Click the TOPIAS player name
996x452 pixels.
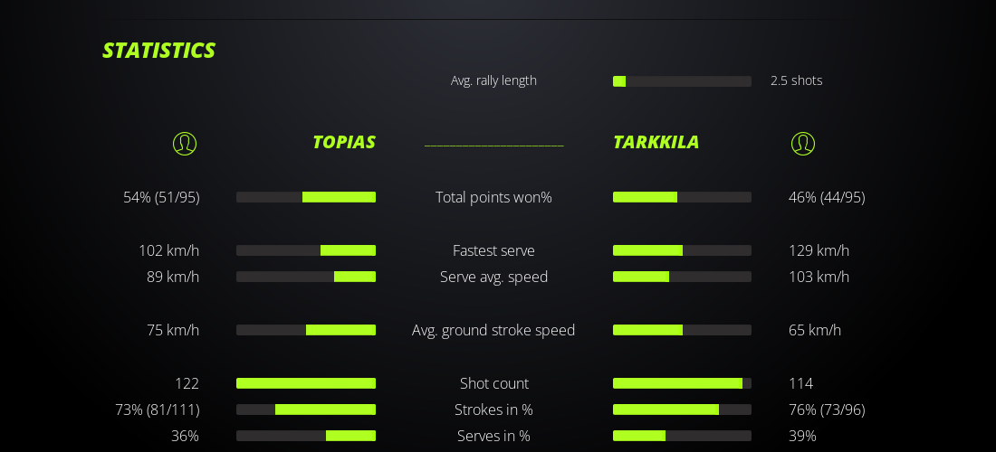(x=343, y=142)
